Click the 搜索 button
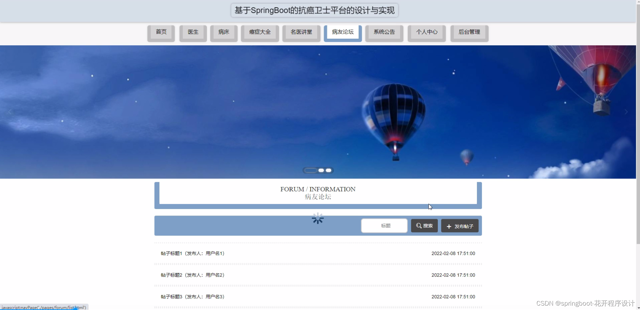The width and height of the screenshot is (640, 310). [x=424, y=226]
